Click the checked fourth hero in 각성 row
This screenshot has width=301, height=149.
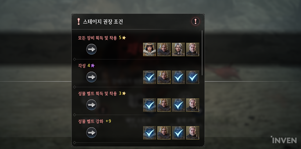(193, 77)
